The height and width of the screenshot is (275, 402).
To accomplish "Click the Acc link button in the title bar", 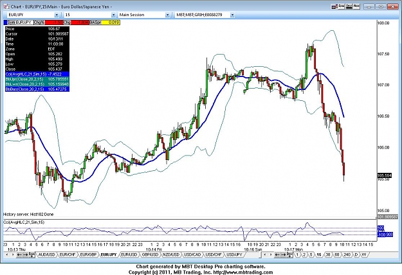I will click(x=356, y=6).
